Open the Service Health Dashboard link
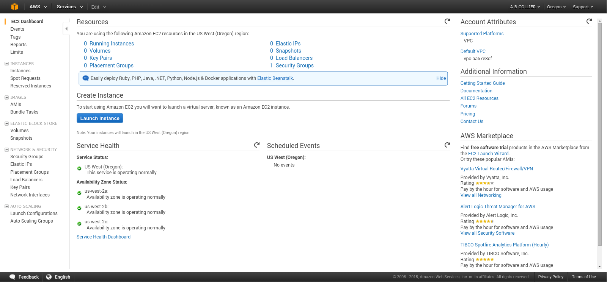Screen dimensions: 607x282 104,237
